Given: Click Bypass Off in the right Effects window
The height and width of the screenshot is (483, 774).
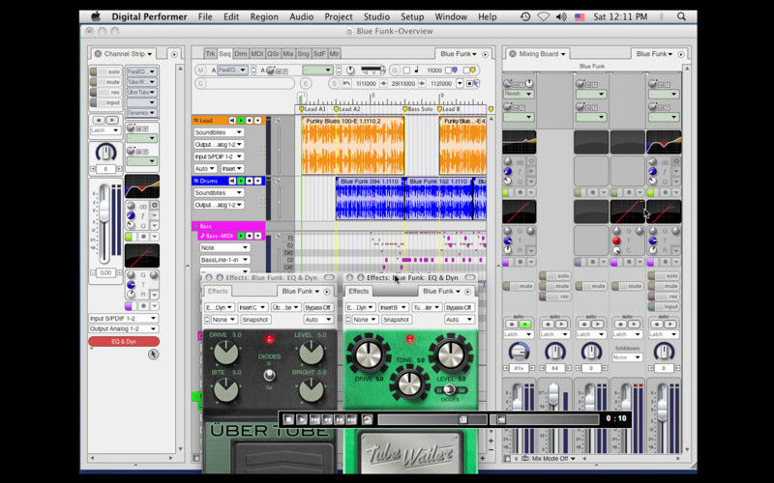Looking at the screenshot, I should (459, 307).
